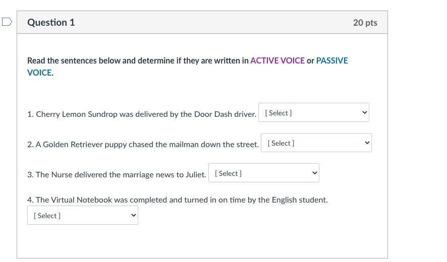This screenshot has height=262, width=447.
Task: Click the Golden Retriever puppy sentence text
Action: pos(143,144)
